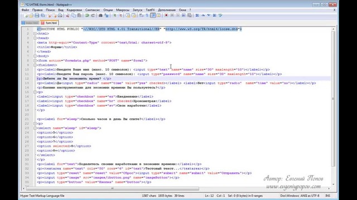Click the Close All documents toolbar icon
Viewport: 357px width, 200px height.
click(55, 16)
